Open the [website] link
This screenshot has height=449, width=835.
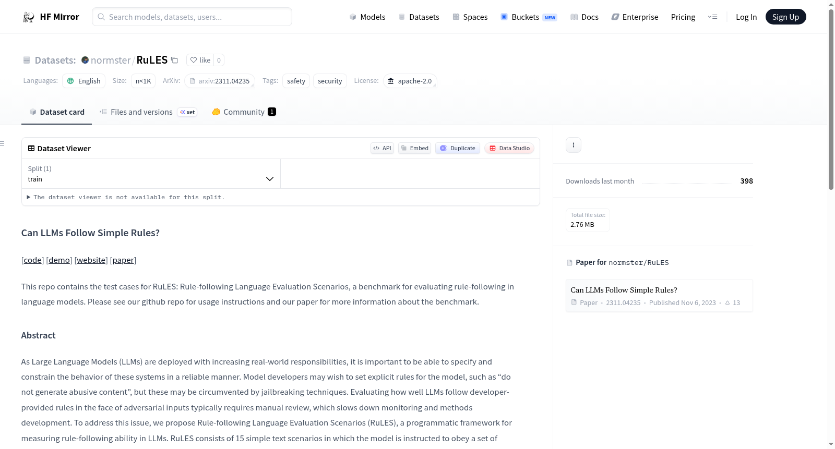point(91,260)
